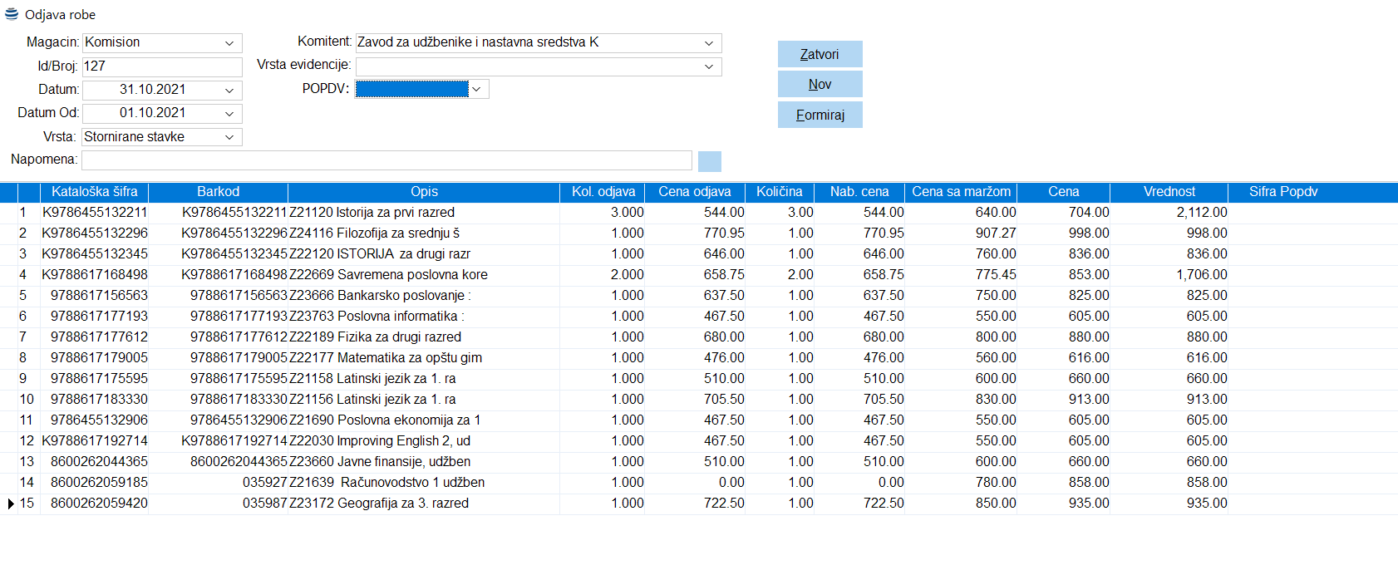Viewport: 1398px width, 565px height.
Task: Click the Zatvori button
Action: [x=820, y=54]
